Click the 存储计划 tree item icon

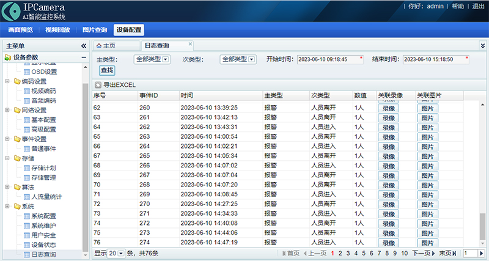pyautogui.click(x=27, y=168)
